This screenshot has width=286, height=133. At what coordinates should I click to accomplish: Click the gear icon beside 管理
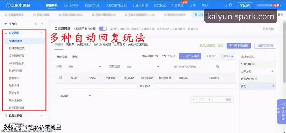(x=276, y=15)
